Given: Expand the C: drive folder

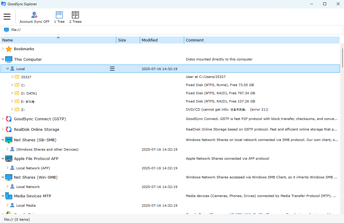Looking at the screenshot, I should [x=12, y=85].
